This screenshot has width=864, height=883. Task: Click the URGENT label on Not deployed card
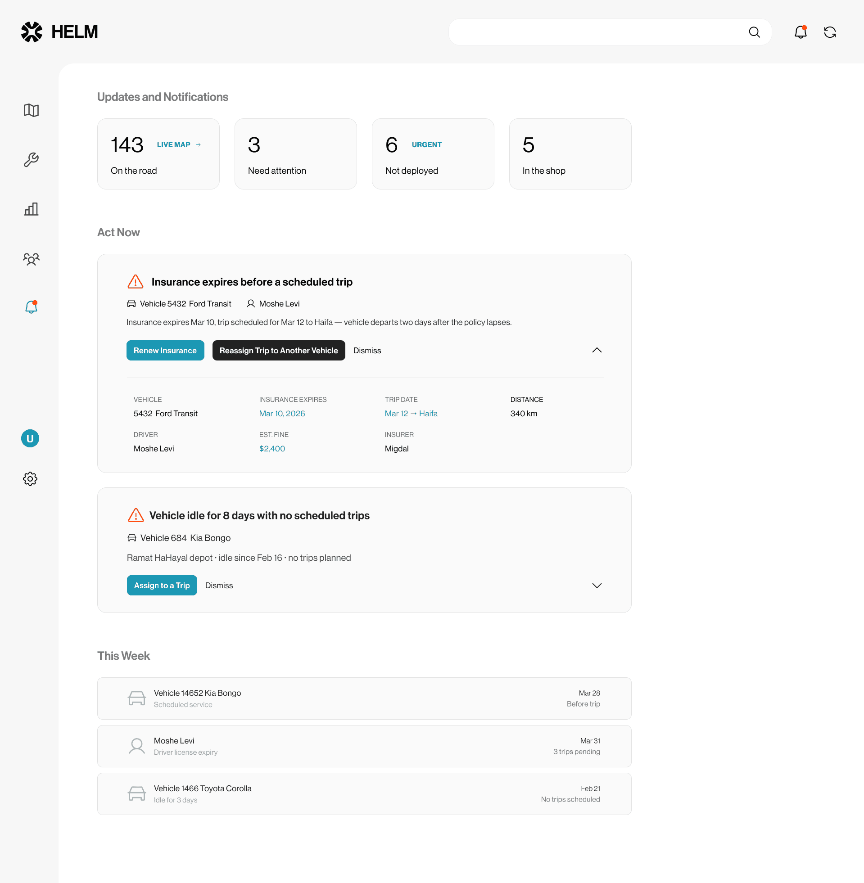[x=426, y=144]
